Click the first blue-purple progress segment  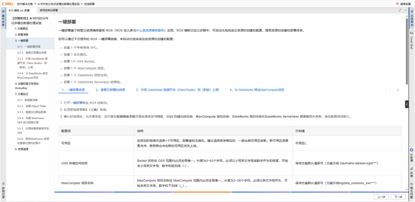84,192
